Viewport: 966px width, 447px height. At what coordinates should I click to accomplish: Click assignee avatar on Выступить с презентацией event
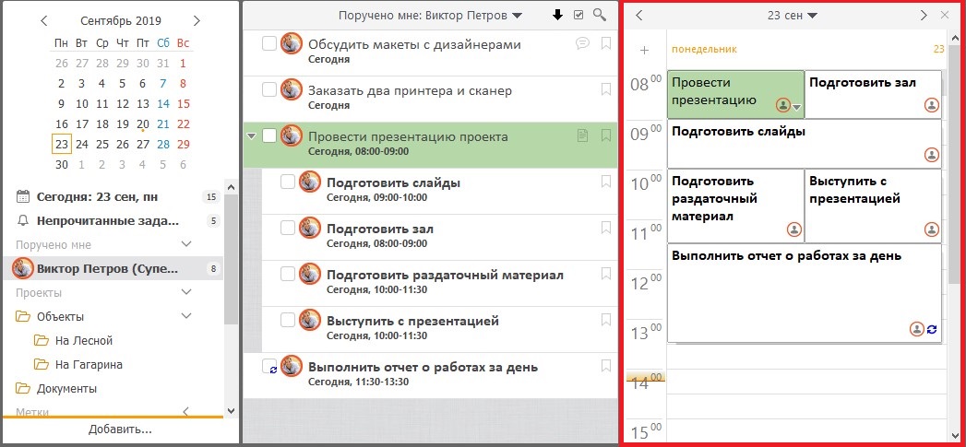coord(932,229)
